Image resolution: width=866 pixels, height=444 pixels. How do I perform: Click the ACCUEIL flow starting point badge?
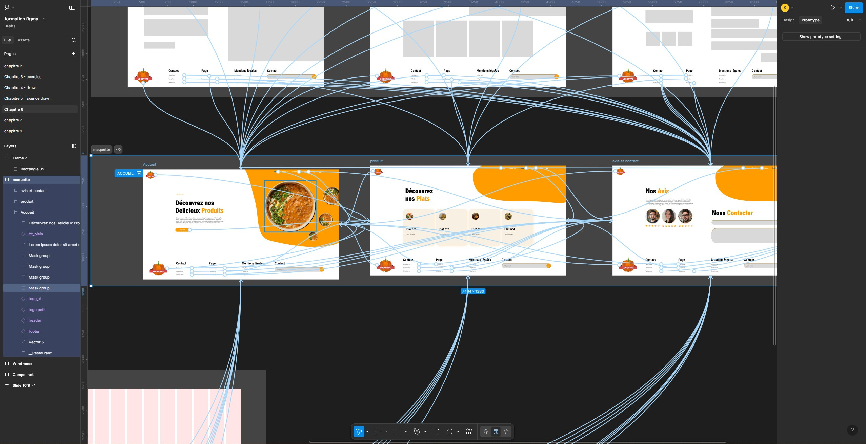pos(128,173)
